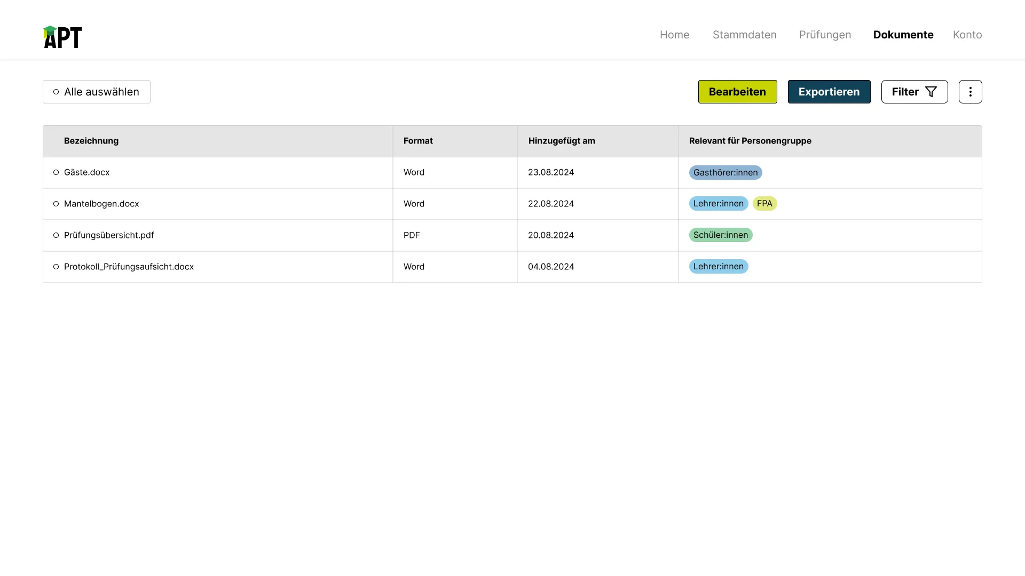This screenshot has width=1025, height=576.
Task: Click the APT logo
Action: (x=62, y=37)
